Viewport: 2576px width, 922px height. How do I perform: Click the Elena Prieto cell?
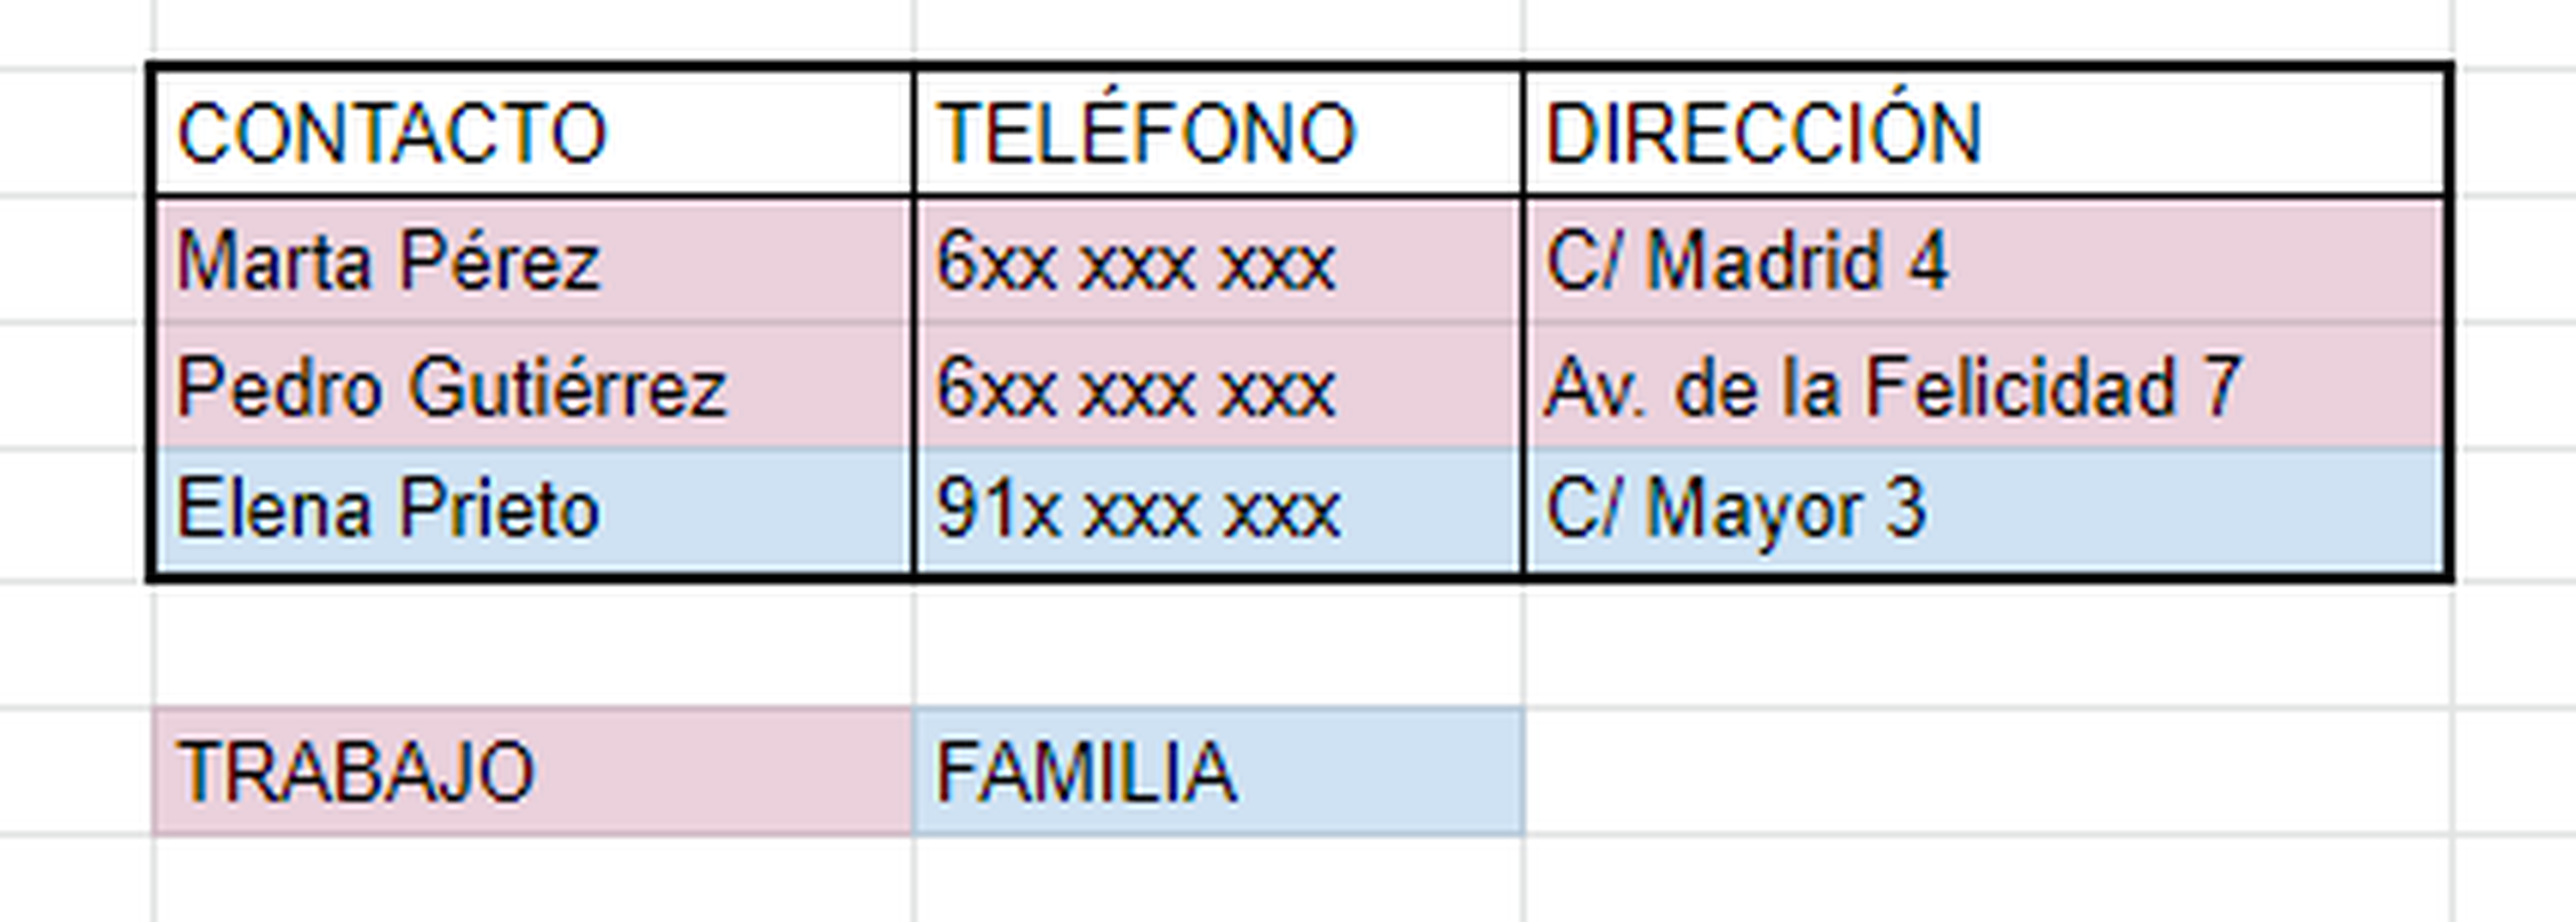[x=532, y=511]
